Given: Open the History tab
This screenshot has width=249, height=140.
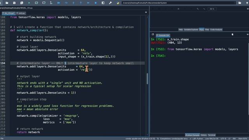Looking at the screenshot, I should pyautogui.click(x=203, y=135).
